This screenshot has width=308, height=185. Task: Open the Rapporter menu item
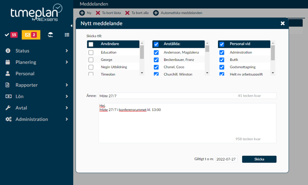pos(27,85)
